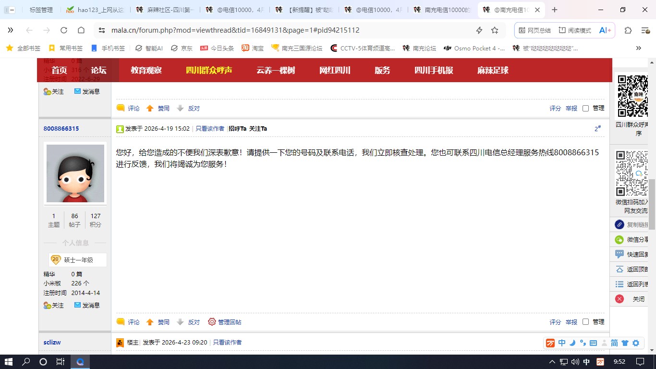
Task: Open the 8008866315 user profile link
Action: tap(61, 129)
